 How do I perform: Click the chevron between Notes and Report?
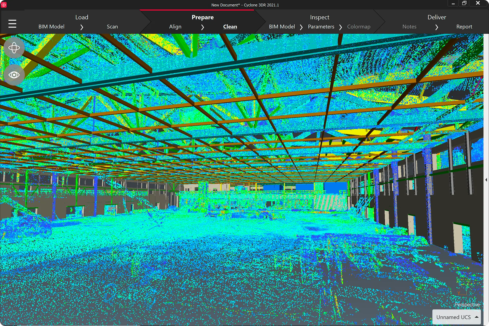437,27
